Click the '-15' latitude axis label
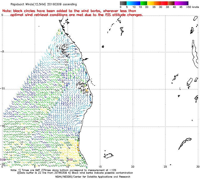Screen dimensions: 200x181 (3, 126)
